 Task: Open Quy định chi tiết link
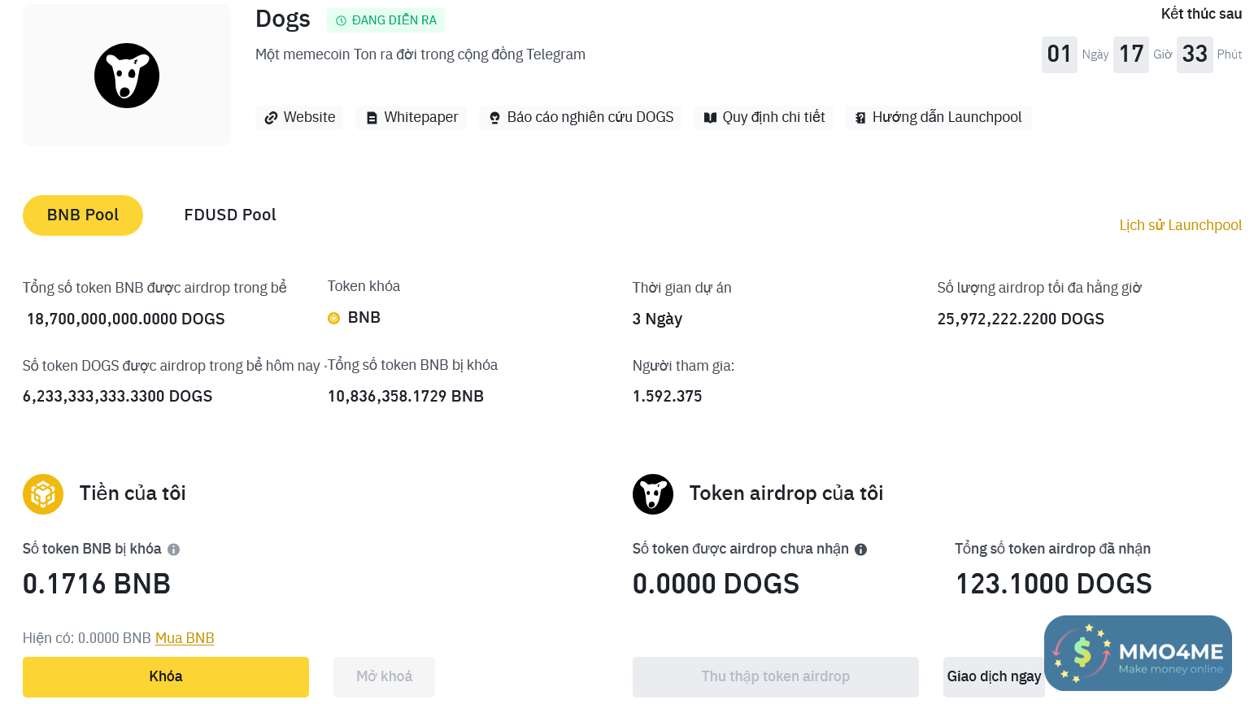coord(764,117)
